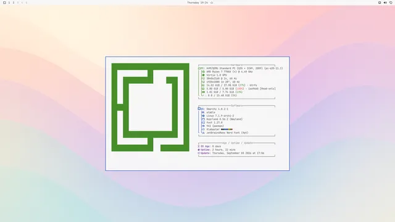Image resolution: width=395 pixels, height=222 pixels.
Task: Click the disk icon beside the iso9660 read-only line
Action: point(203,89)
